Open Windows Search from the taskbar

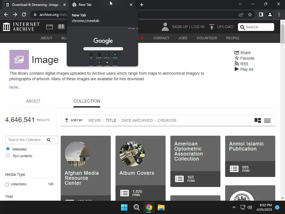point(136,207)
